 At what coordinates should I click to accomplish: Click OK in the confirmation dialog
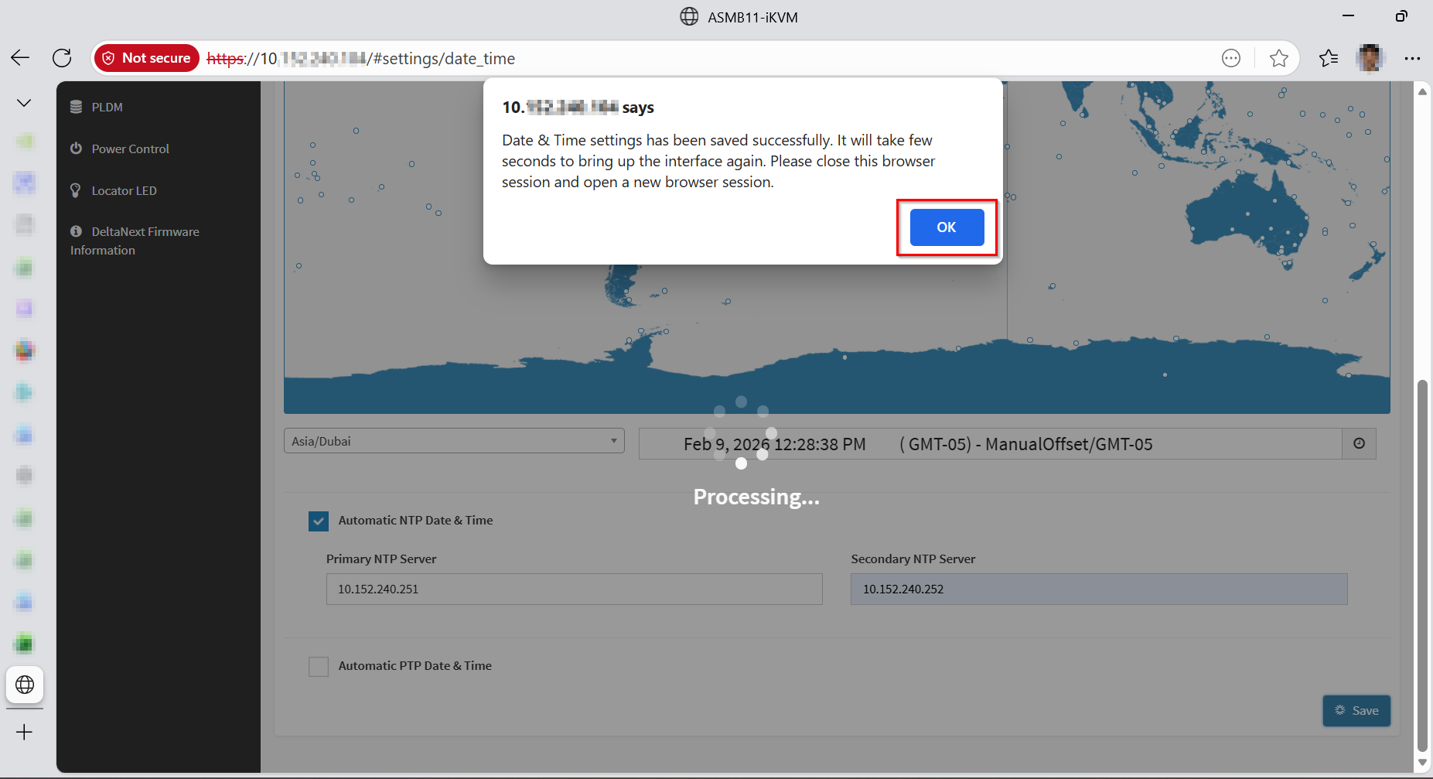coord(947,227)
